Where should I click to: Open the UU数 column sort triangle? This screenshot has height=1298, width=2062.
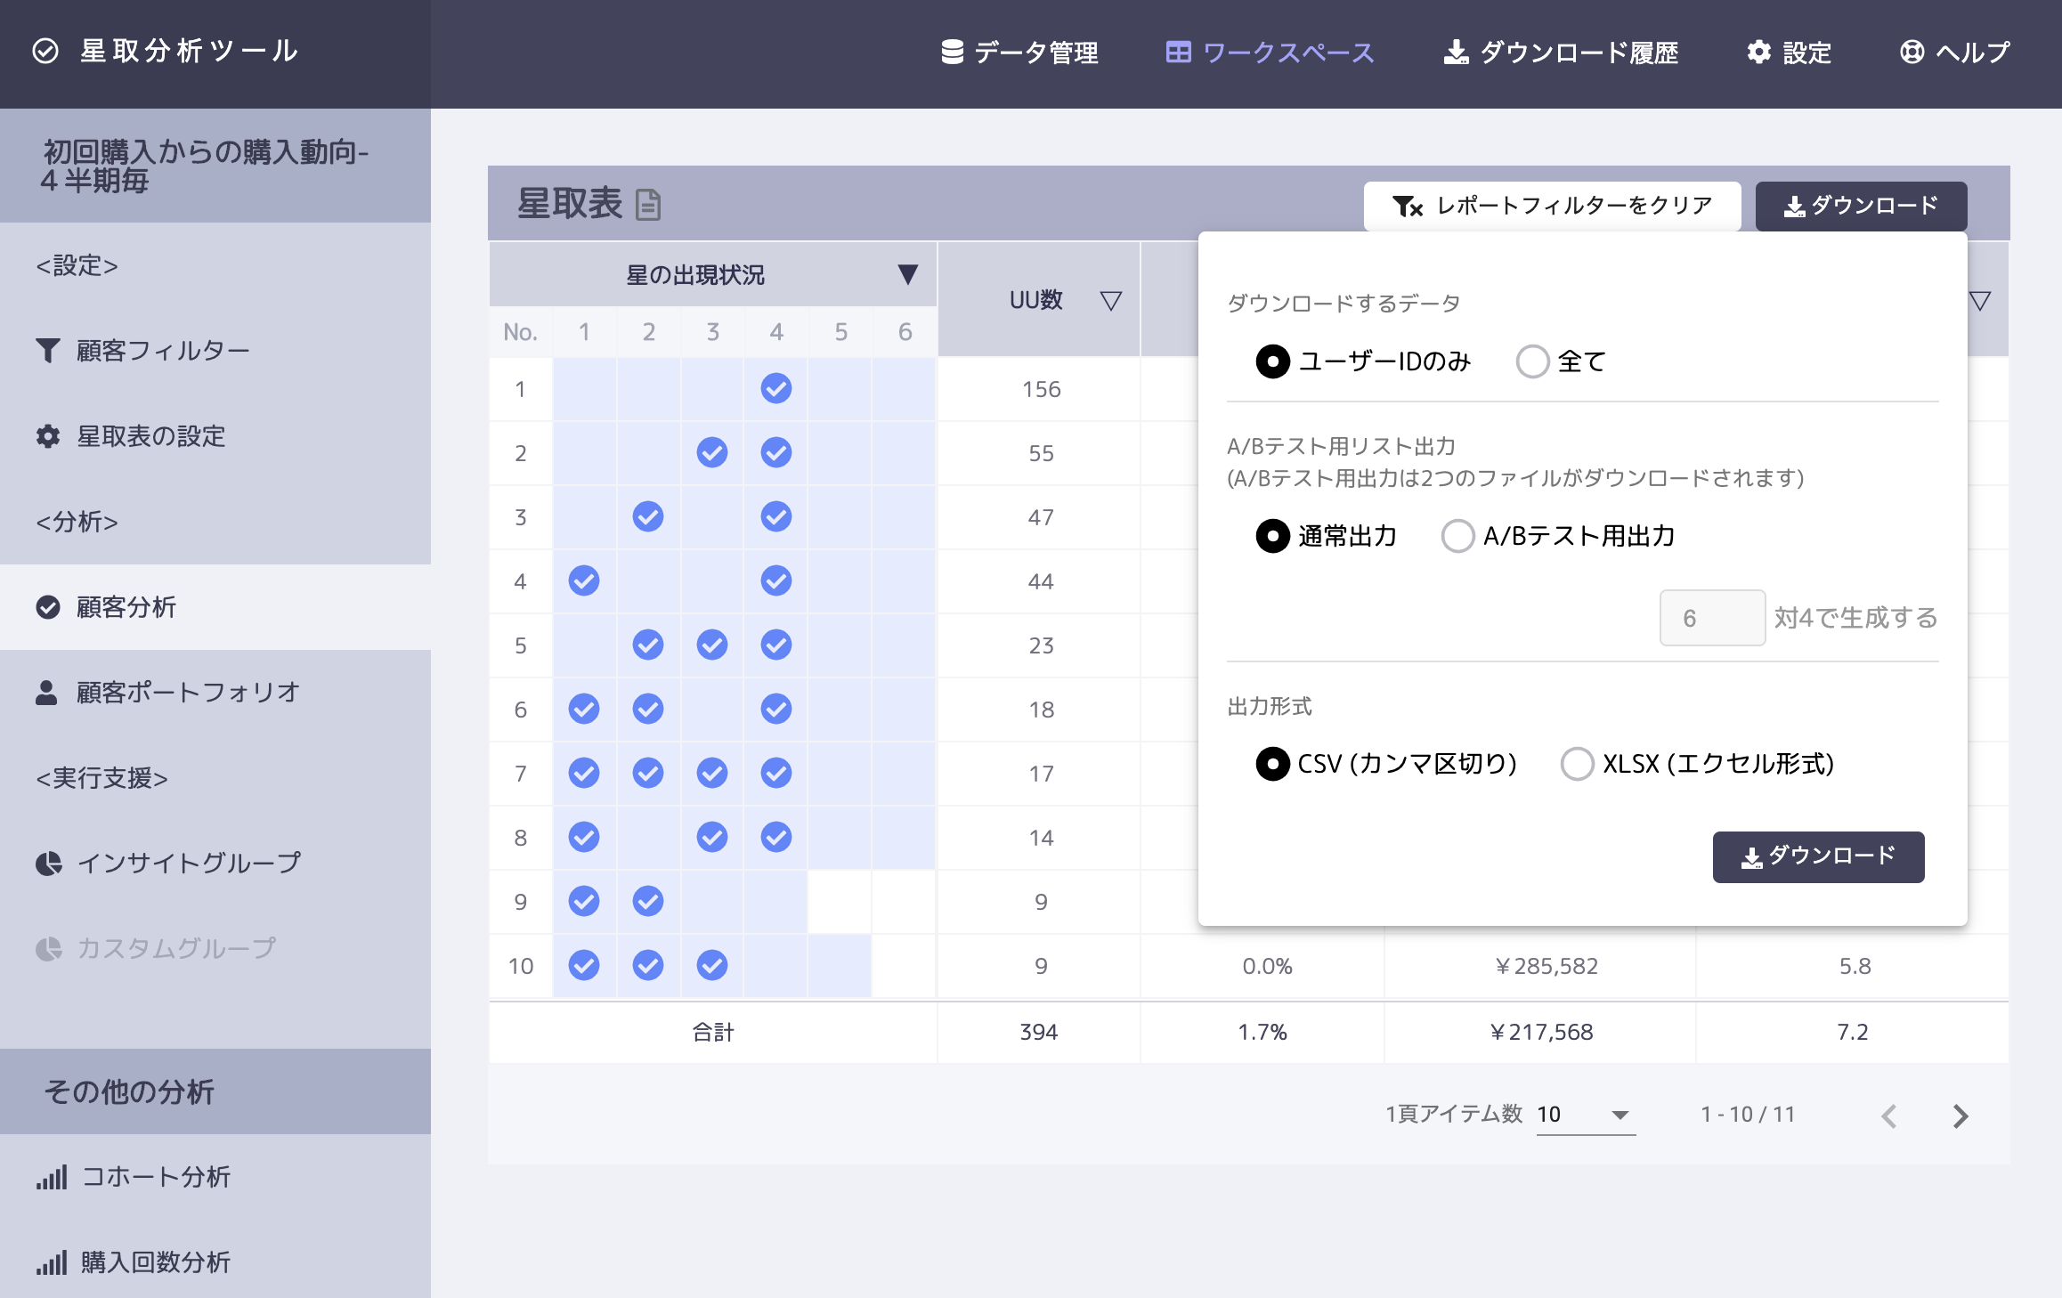[x=1110, y=301]
